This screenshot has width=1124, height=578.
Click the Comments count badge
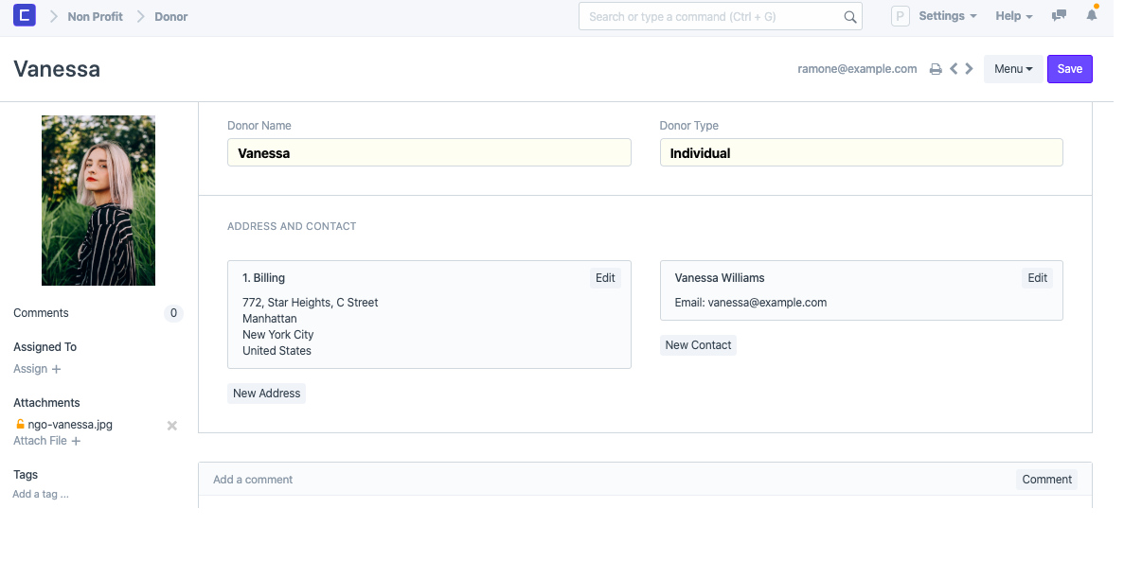tap(173, 313)
